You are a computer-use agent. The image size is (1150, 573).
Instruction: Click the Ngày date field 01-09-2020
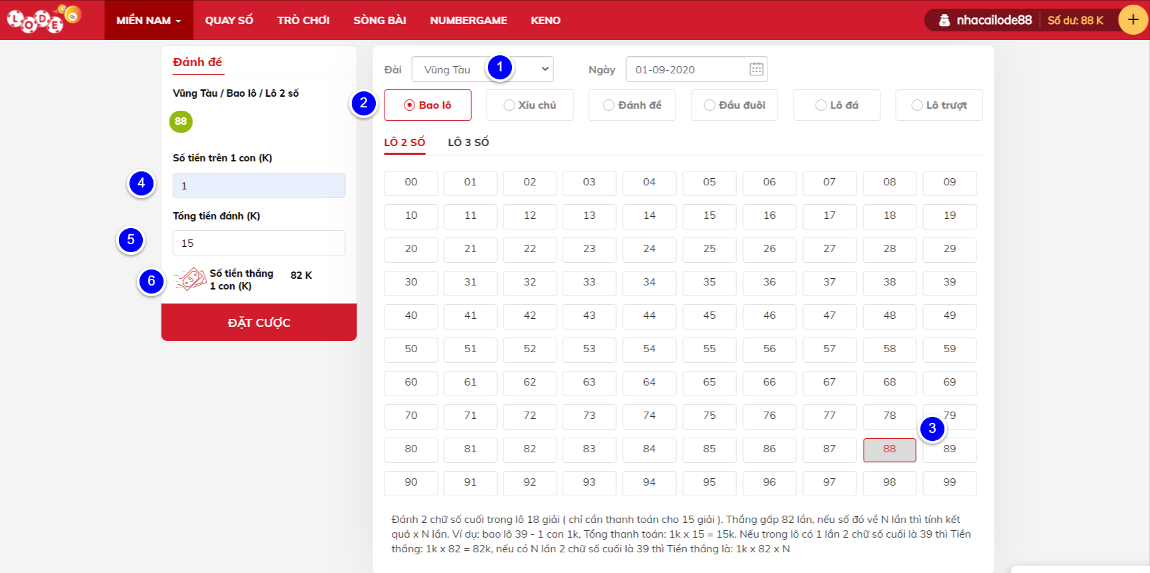tap(697, 69)
